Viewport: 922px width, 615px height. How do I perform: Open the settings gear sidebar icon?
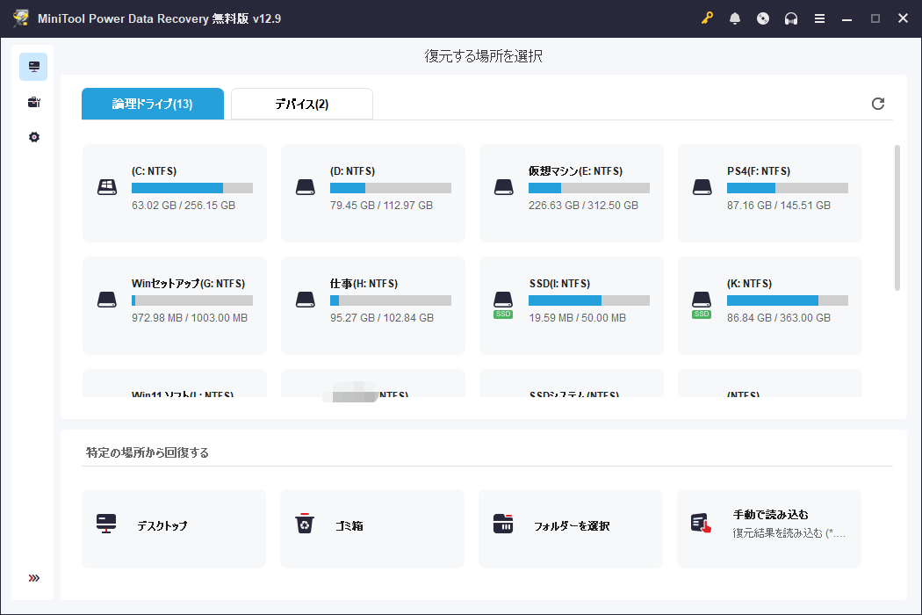point(33,137)
